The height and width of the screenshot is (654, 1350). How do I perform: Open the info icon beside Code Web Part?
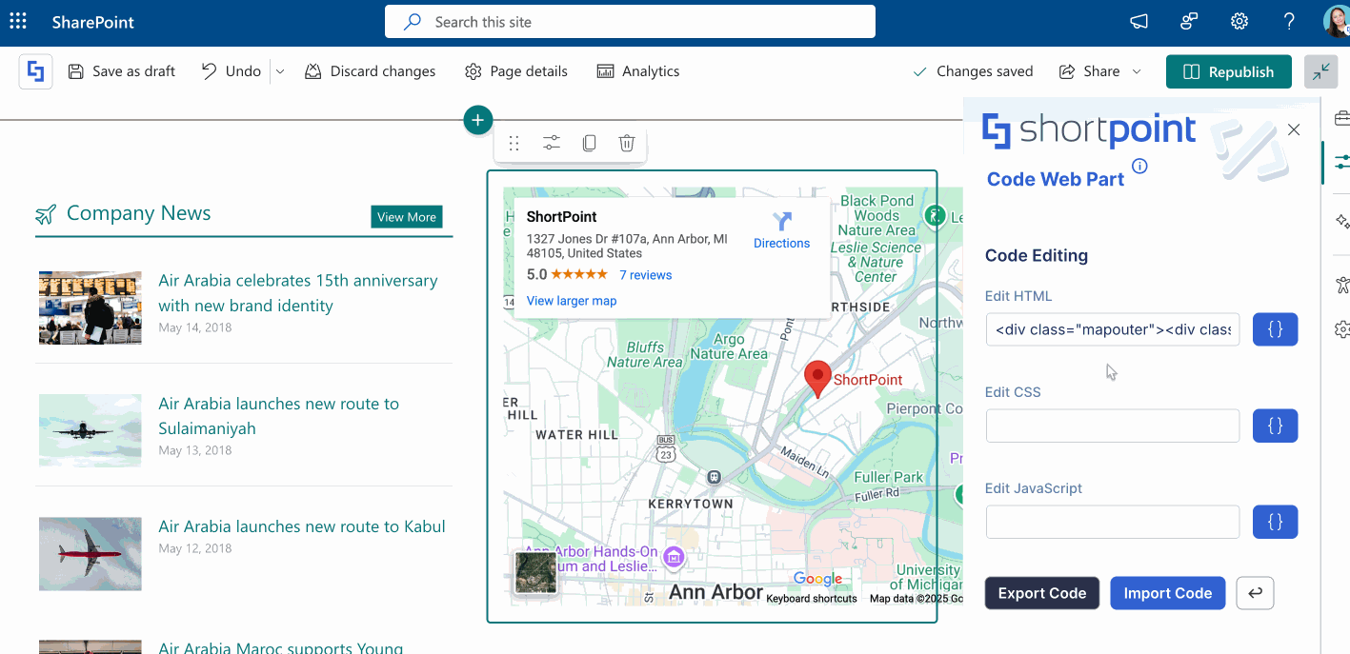coord(1139,167)
